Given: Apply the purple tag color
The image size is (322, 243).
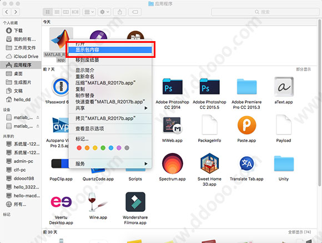Looking at the screenshot, I should click(x=119, y=148).
